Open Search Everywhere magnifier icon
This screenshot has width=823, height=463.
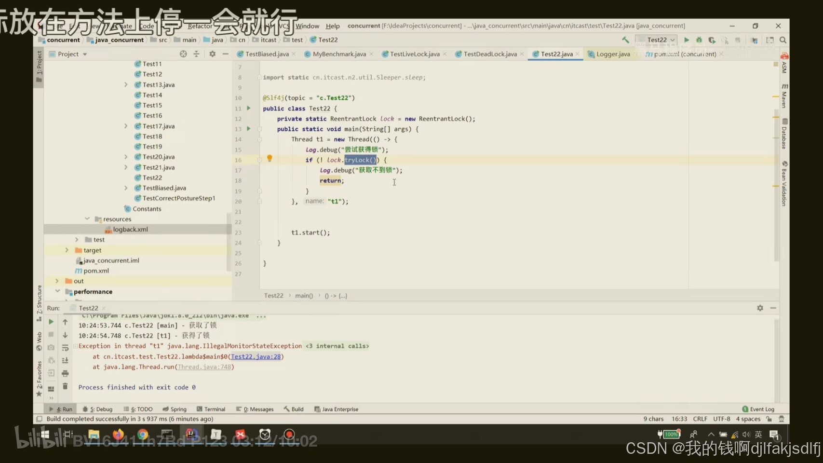pyautogui.click(x=783, y=40)
